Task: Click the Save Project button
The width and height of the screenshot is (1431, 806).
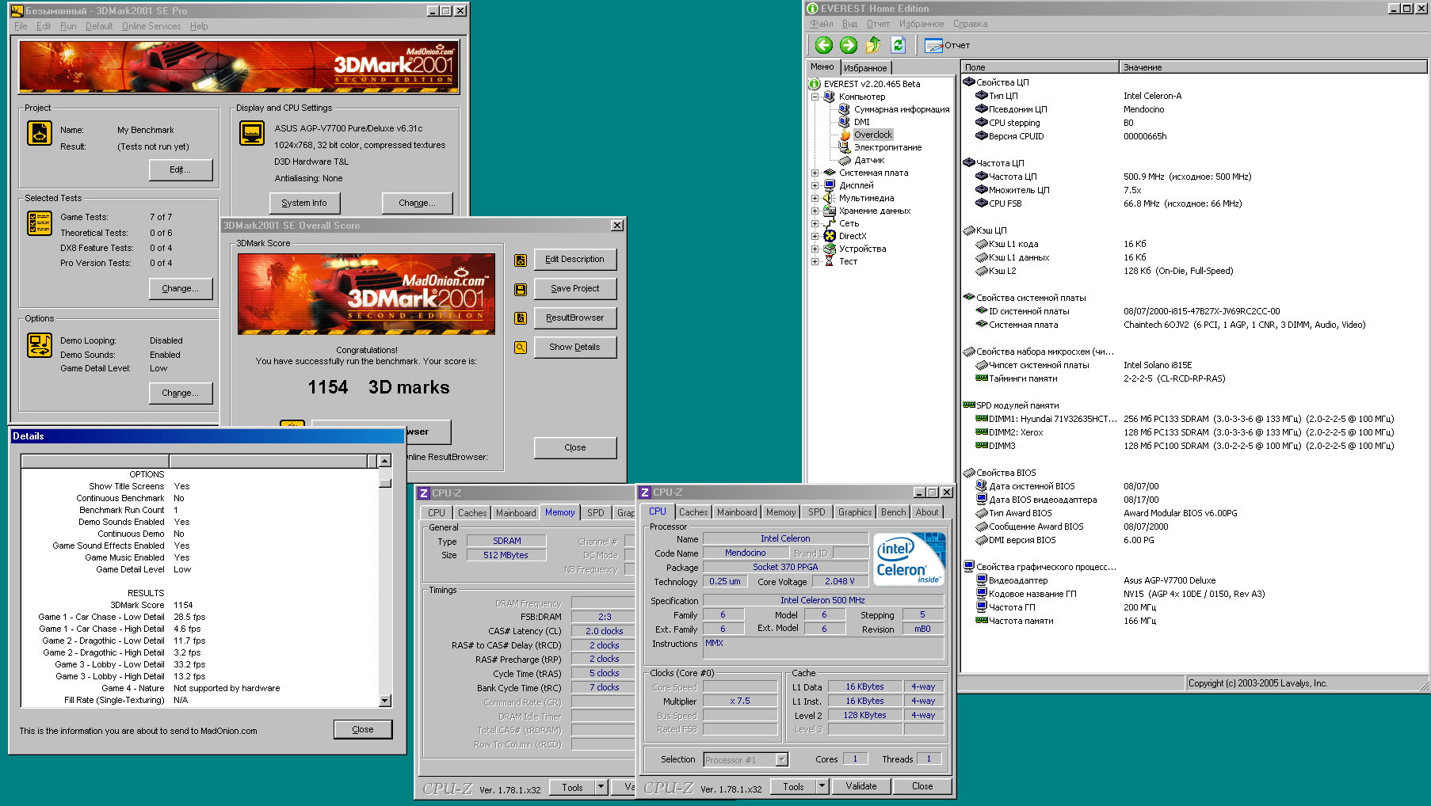Action: click(575, 289)
